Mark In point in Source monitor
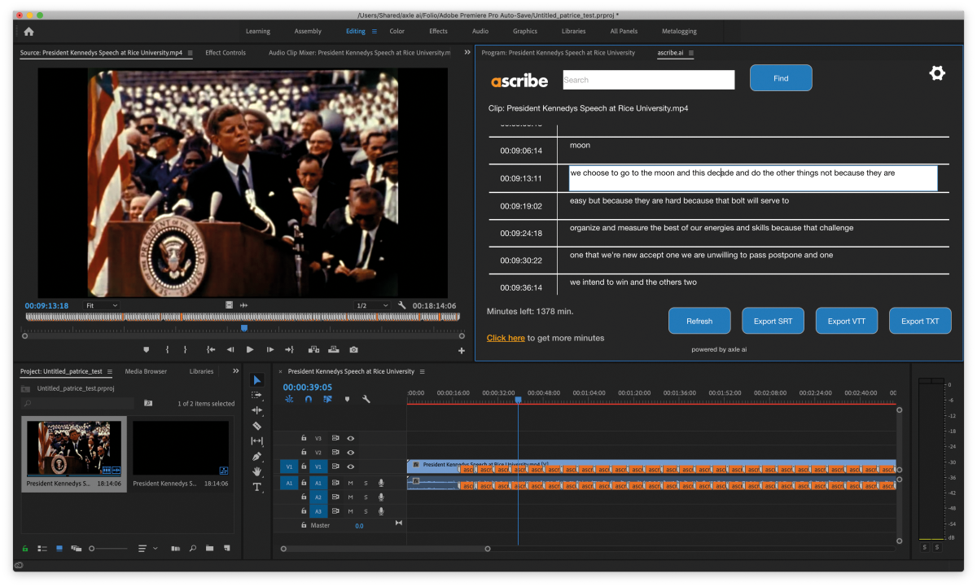The height and width of the screenshot is (587, 977). (x=167, y=349)
